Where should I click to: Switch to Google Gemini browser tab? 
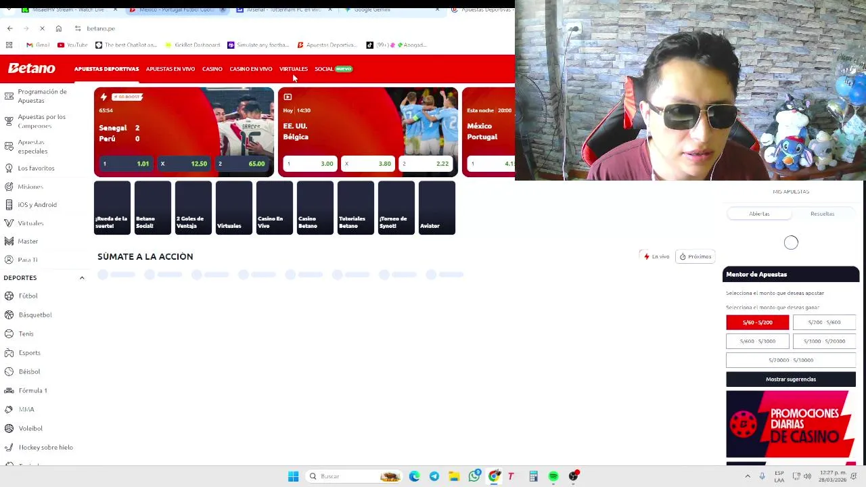click(x=372, y=9)
